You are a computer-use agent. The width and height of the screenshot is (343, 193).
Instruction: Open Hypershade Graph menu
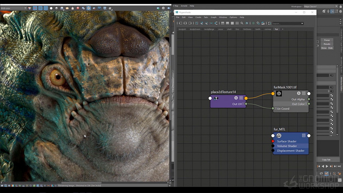214,17
